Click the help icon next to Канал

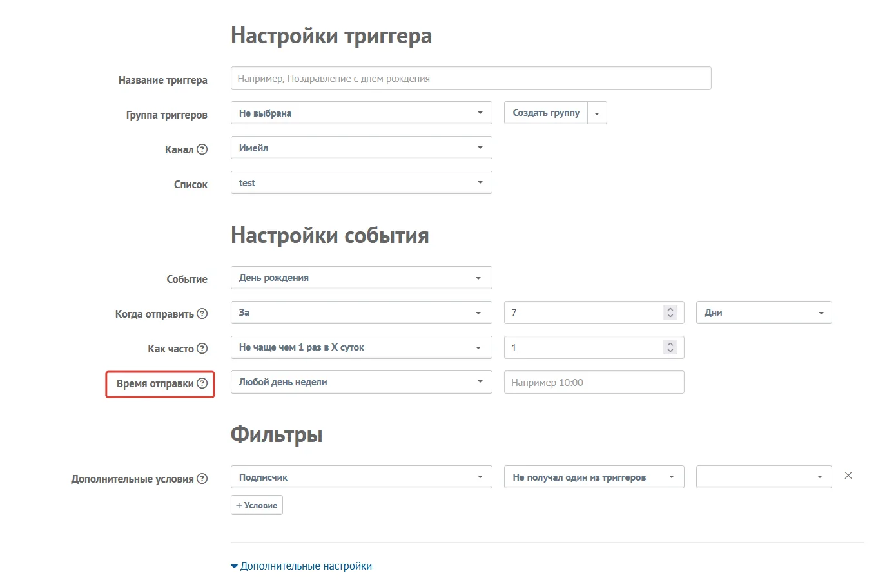point(202,149)
